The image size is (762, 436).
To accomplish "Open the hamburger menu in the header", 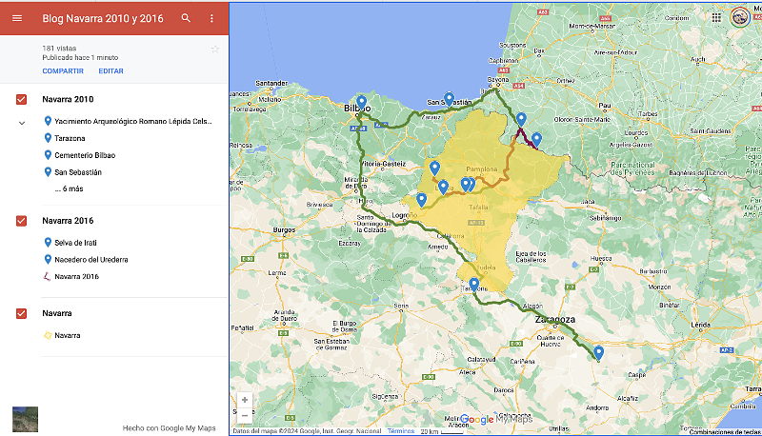I will [17, 18].
